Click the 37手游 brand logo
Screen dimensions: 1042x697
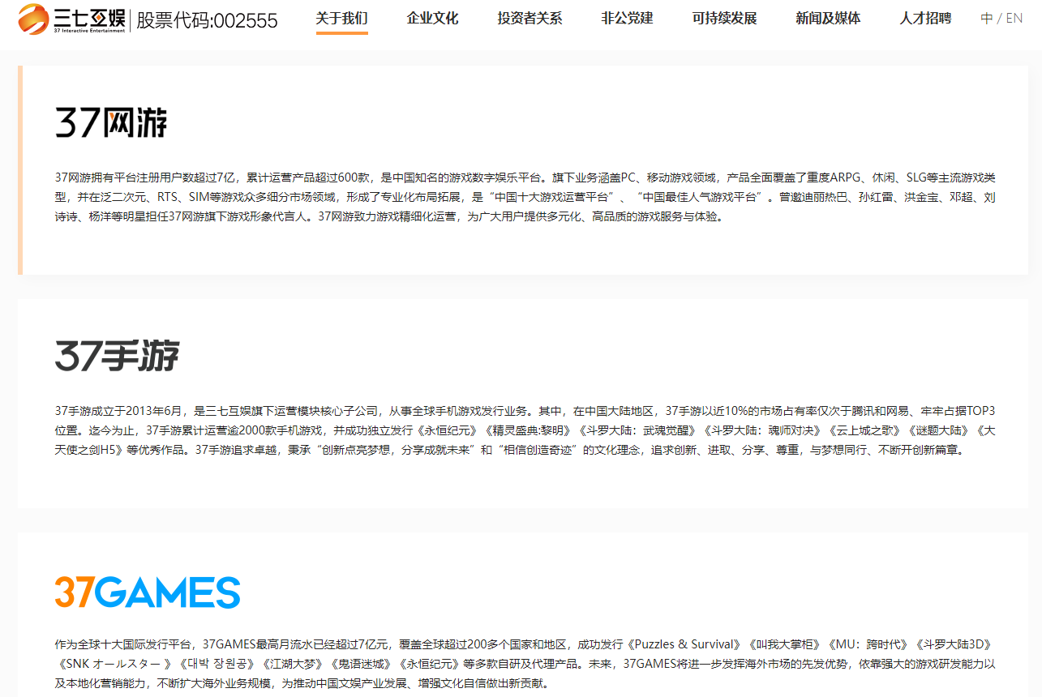[117, 356]
